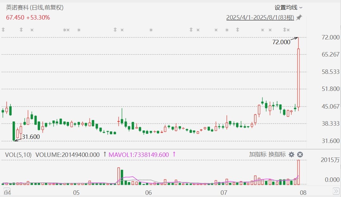This screenshot has height=197, width=341.
Task: Click the 45.067 price axis label
Action: (x=331, y=106)
